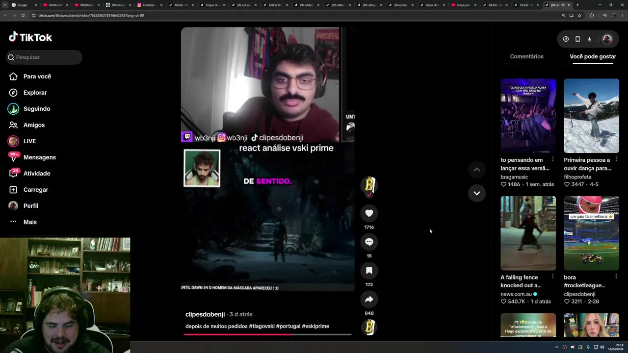Open falling fence video thumbnail
The width and height of the screenshot is (628, 353).
click(x=528, y=233)
